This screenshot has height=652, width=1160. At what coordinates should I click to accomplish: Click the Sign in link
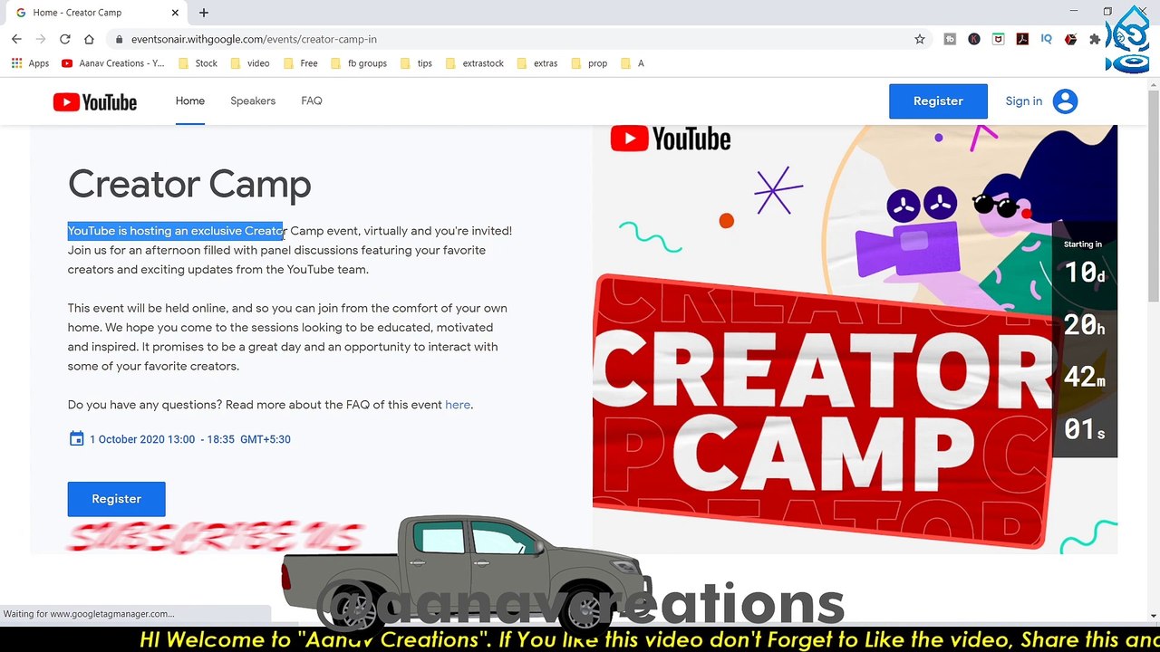tap(1024, 101)
